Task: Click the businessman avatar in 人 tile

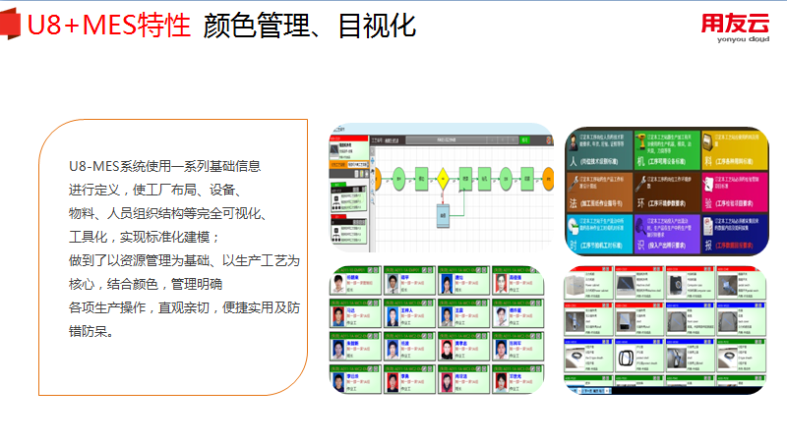Action: [573, 142]
